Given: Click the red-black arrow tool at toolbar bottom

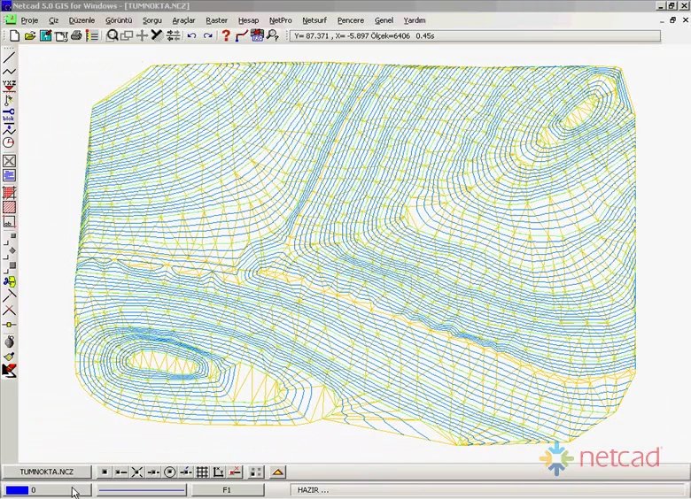Looking at the screenshot, I should coord(9,371).
